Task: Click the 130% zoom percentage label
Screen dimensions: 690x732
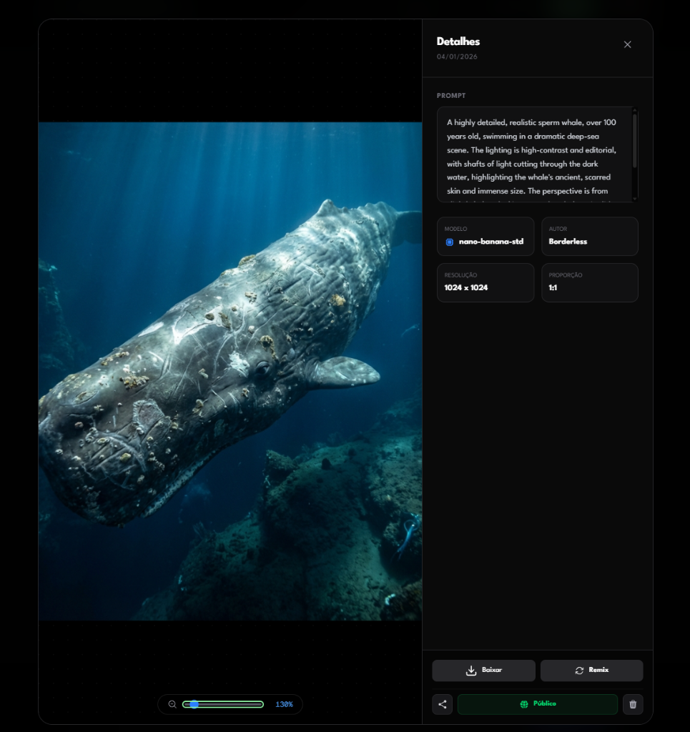Action: tap(284, 704)
